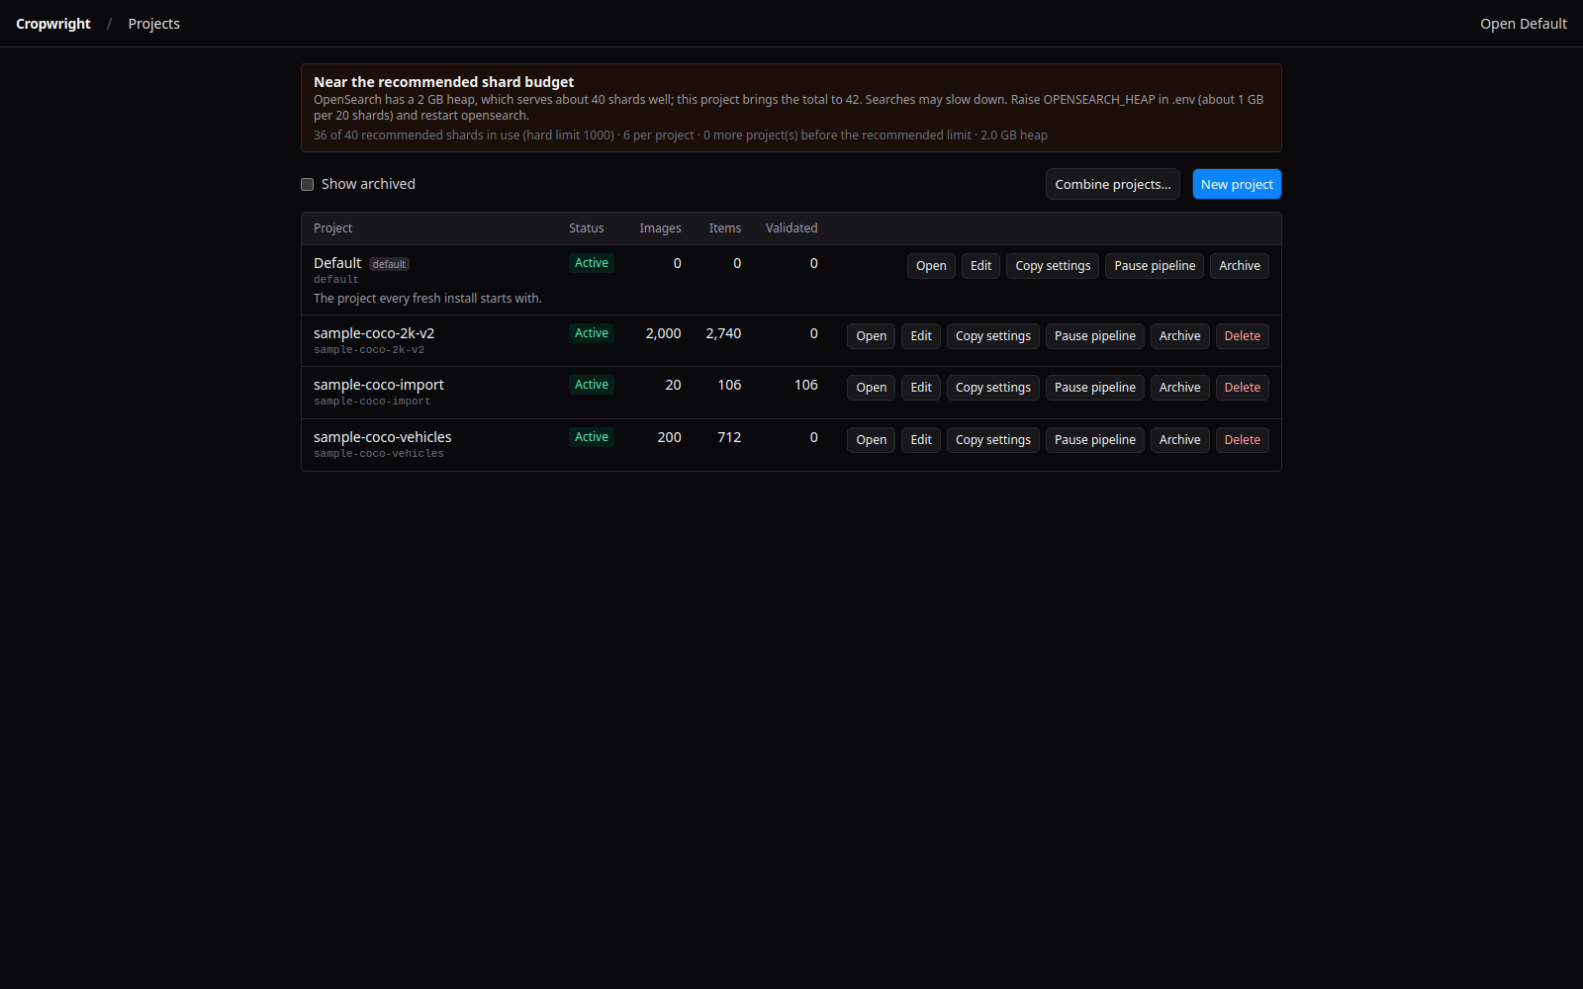The width and height of the screenshot is (1583, 989).
Task: Archive the sample-coco-import project
Action: [x=1179, y=388]
